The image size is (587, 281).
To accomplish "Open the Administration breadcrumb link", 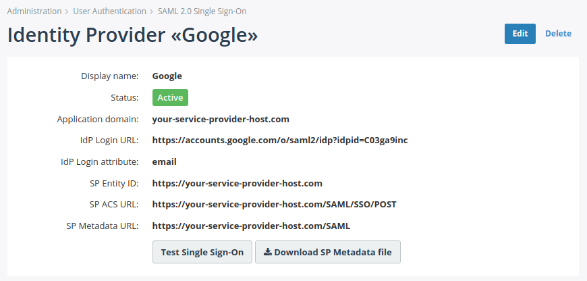I will tap(33, 11).
